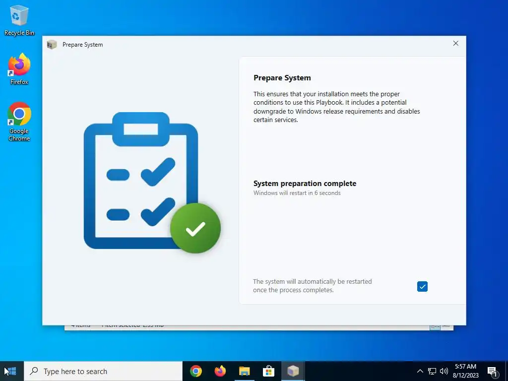This screenshot has height=381, width=508.
Task: Click the File Explorer details view icon
Action: point(435,327)
